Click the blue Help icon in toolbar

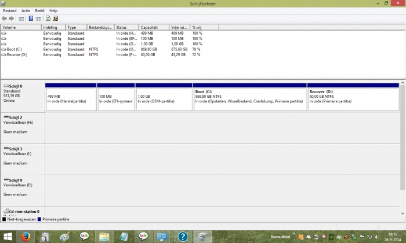(x=31, y=19)
